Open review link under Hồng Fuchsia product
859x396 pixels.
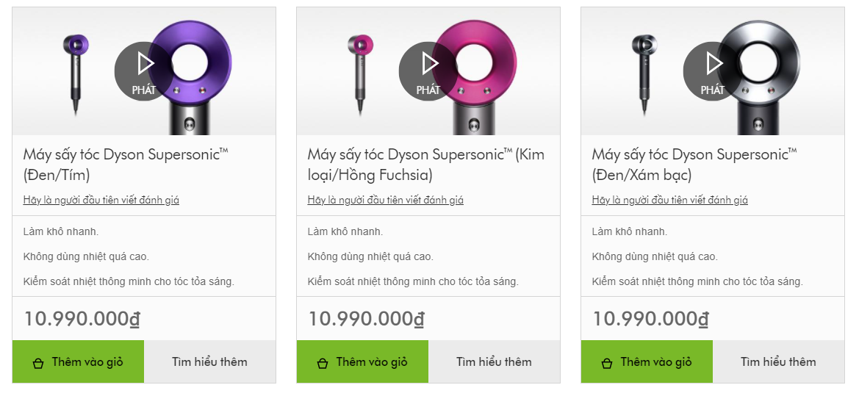[x=385, y=200]
